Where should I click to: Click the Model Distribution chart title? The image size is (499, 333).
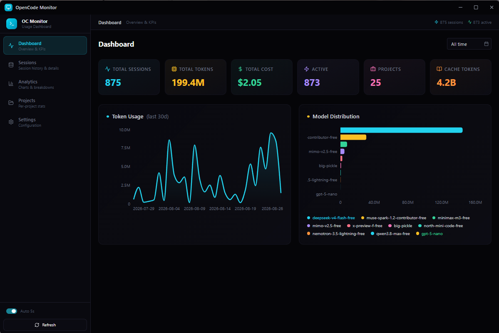coord(336,117)
